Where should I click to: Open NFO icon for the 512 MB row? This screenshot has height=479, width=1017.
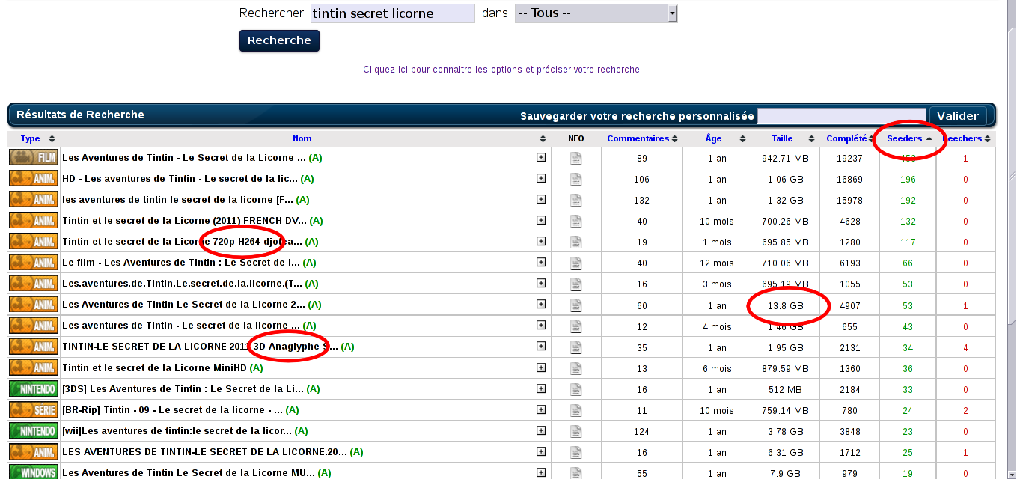[575, 388]
